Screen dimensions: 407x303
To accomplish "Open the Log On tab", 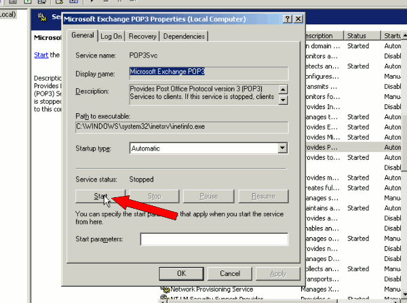I will (x=111, y=37).
